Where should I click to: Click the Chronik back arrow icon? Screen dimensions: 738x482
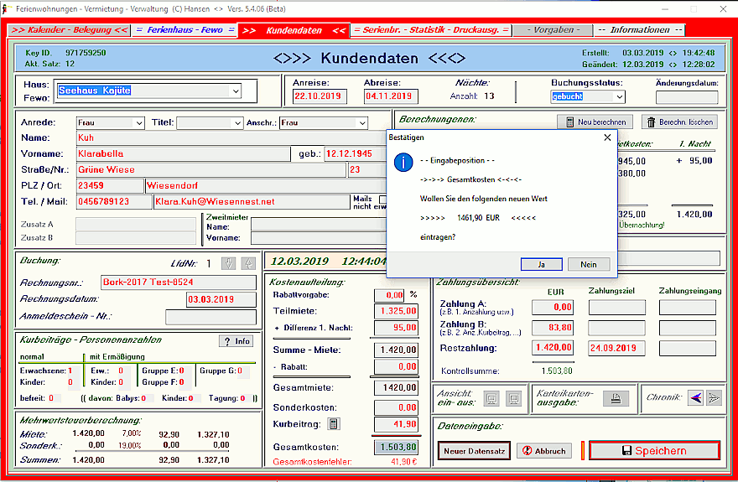point(694,398)
